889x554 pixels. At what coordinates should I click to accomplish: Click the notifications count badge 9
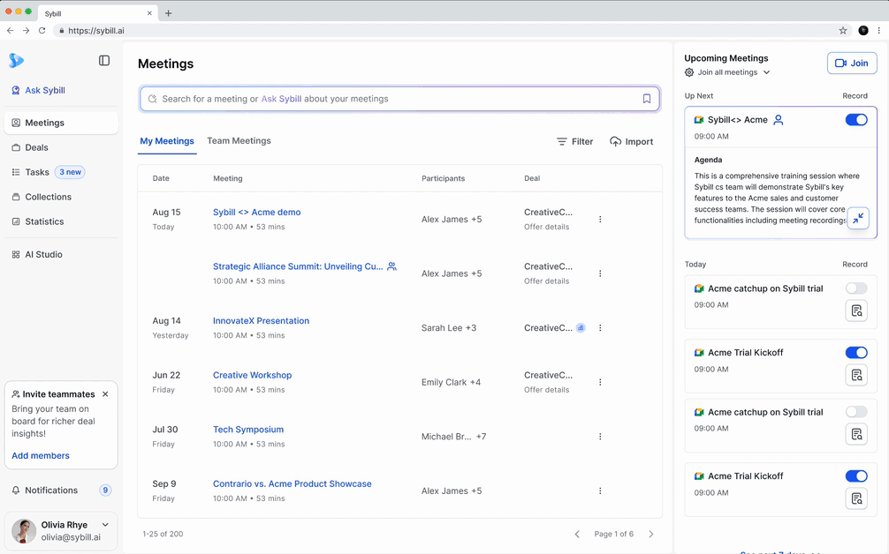[105, 490]
